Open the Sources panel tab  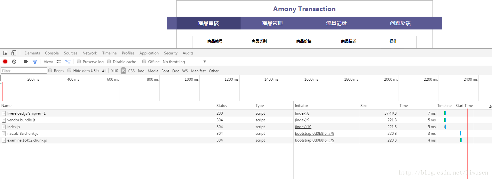pos(70,53)
